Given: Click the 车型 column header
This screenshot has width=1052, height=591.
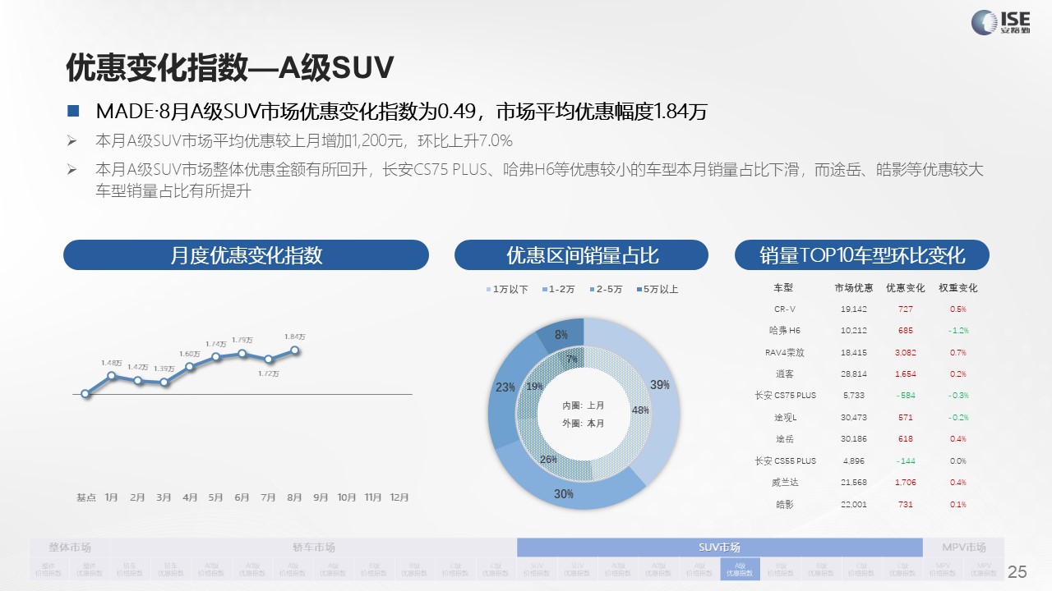Looking at the screenshot, I should point(783,288).
